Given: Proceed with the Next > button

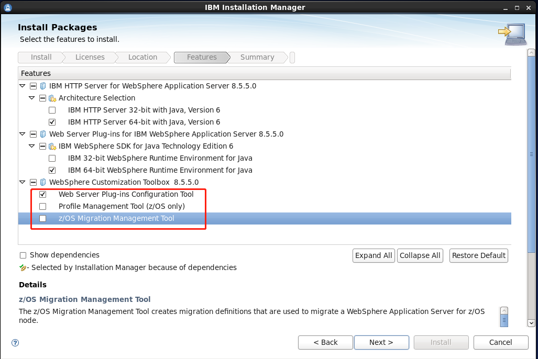Looking at the screenshot, I should click(381, 342).
